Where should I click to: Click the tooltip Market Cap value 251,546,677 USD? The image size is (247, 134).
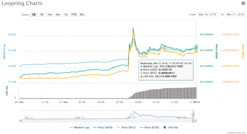pos(171,66)
